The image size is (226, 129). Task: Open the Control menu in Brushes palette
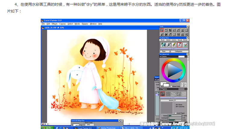[174, 40]
